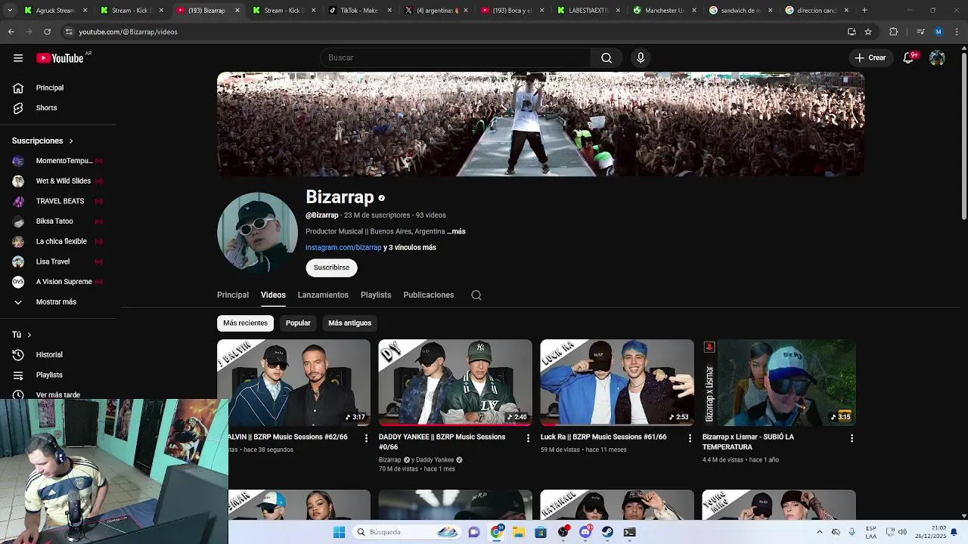
Task: Click the search magnifier button
Action: coord(607,58)
